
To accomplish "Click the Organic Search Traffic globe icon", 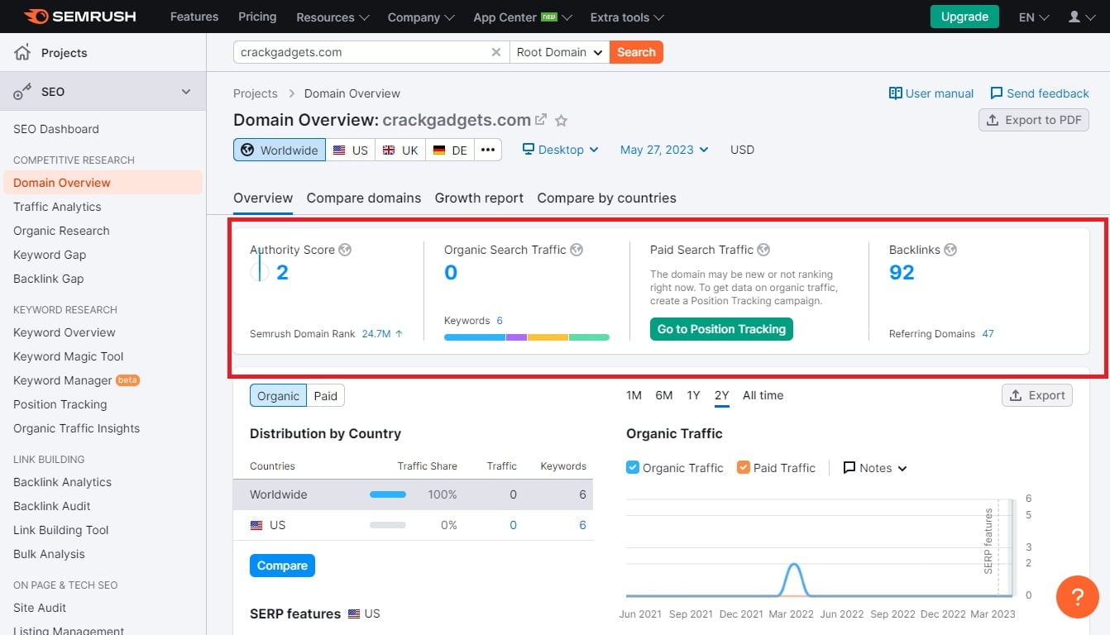I will [x=577, y=250].
